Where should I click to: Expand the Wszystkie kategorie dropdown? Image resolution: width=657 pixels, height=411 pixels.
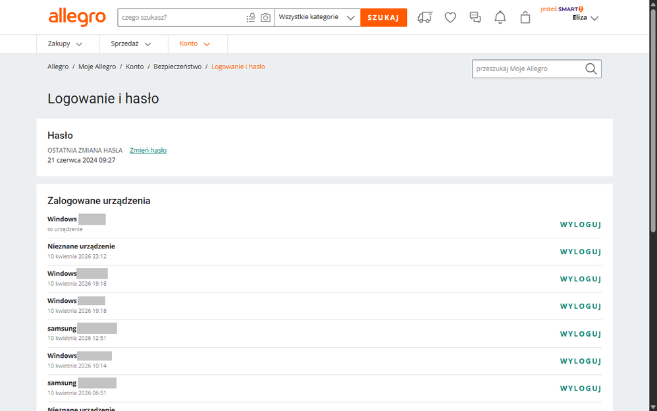317,18
